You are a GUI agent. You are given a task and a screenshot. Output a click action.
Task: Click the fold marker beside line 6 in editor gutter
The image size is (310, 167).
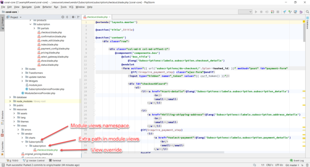pyautogui.click(x=94, y=41)
